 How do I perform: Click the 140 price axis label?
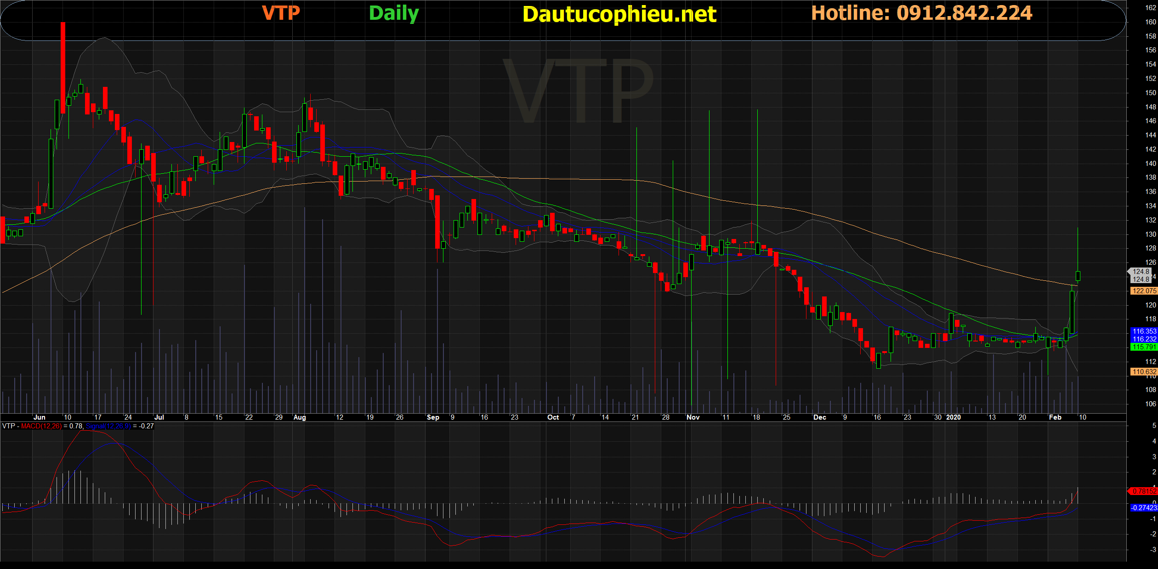pyautogui.click(x=1151, y=164)
